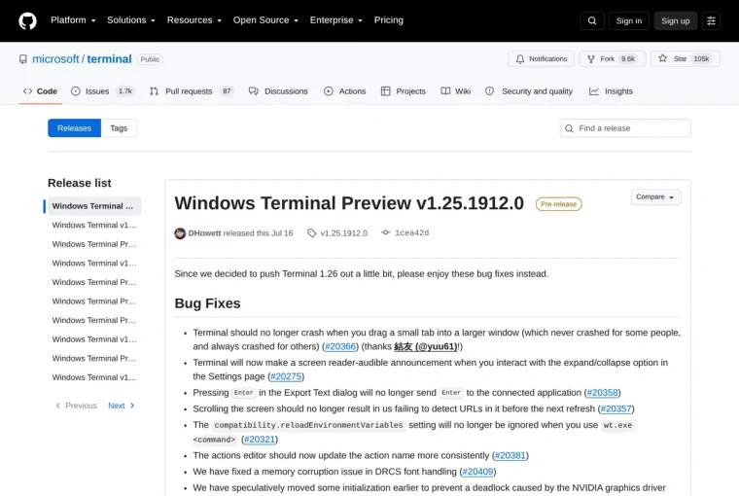Viewport: 739px width, 496px height.
Task: Open the Insights tab
Action: point(612,91)
